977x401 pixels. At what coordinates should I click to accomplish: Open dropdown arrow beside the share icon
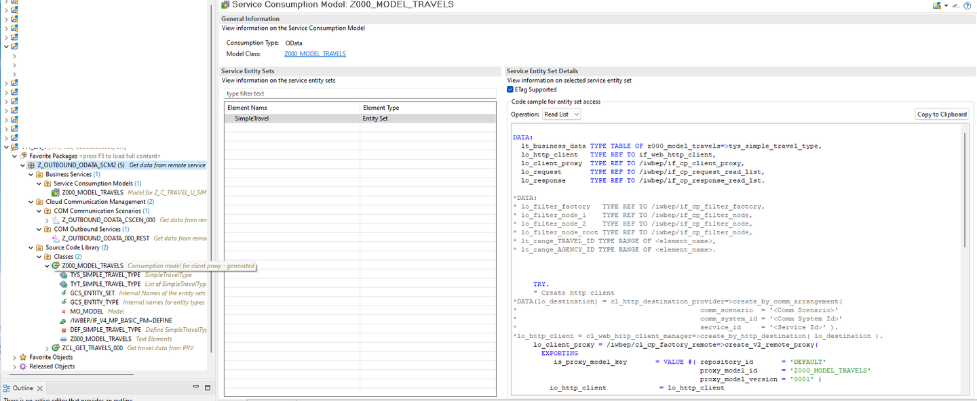946,5
